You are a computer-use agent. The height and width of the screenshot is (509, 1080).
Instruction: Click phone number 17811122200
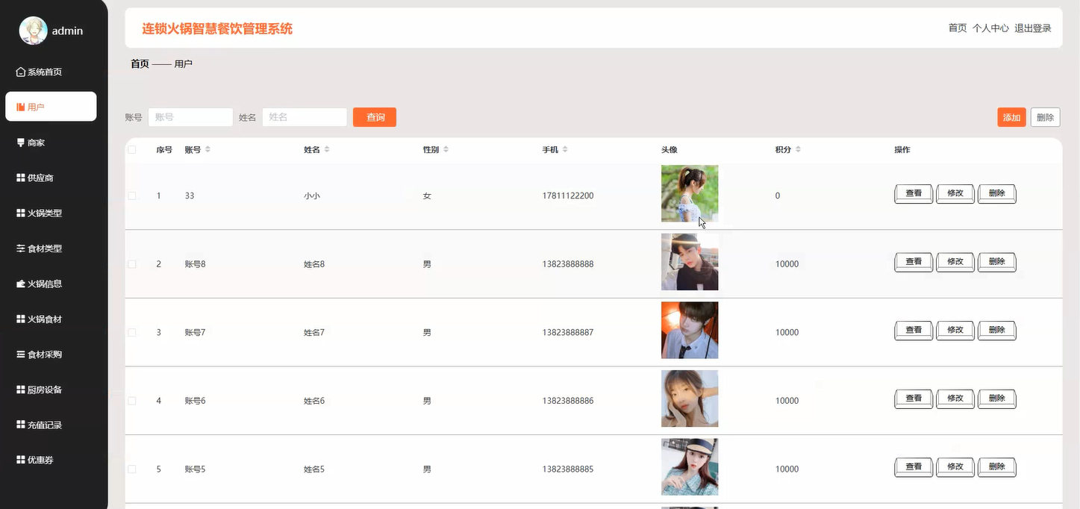[x=568, y=196]
